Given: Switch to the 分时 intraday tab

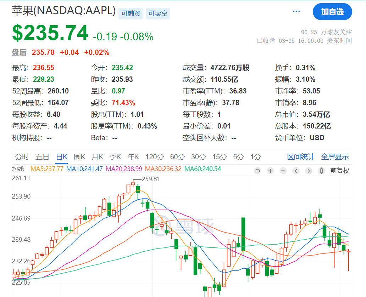Looking at the screenshot, I should [22, 157].
